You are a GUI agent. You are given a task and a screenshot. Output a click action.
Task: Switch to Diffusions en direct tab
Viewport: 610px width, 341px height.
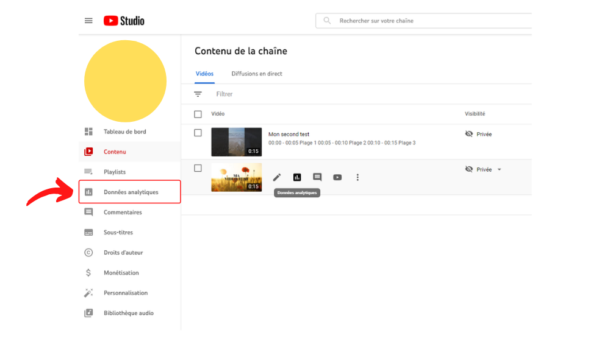[x=257, y=74]
